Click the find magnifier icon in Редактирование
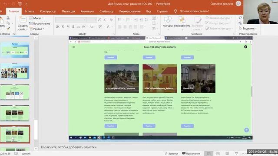This screenshot has height=156, width=278. 240,18
